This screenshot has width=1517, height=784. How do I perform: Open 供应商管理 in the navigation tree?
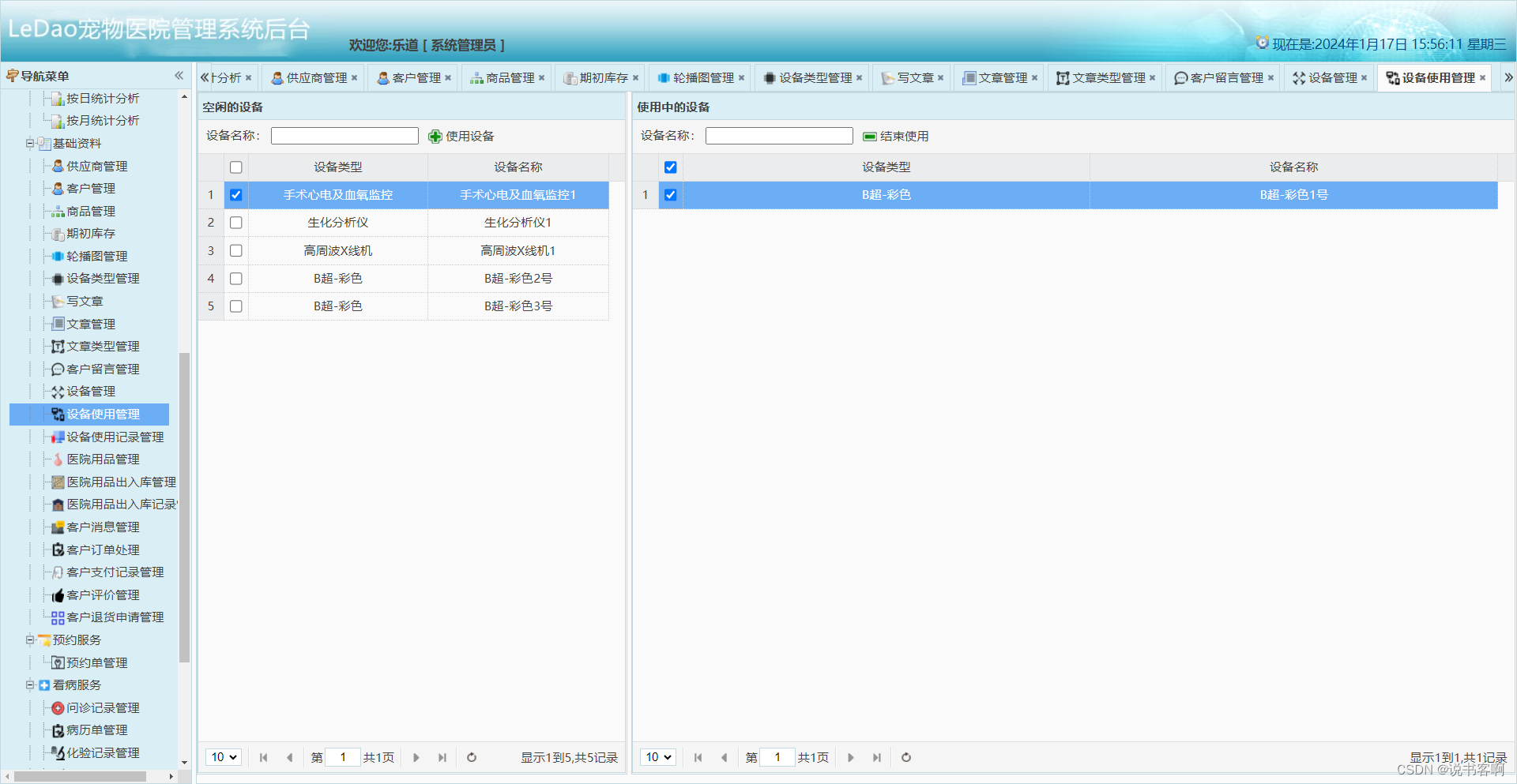(96, 166)
